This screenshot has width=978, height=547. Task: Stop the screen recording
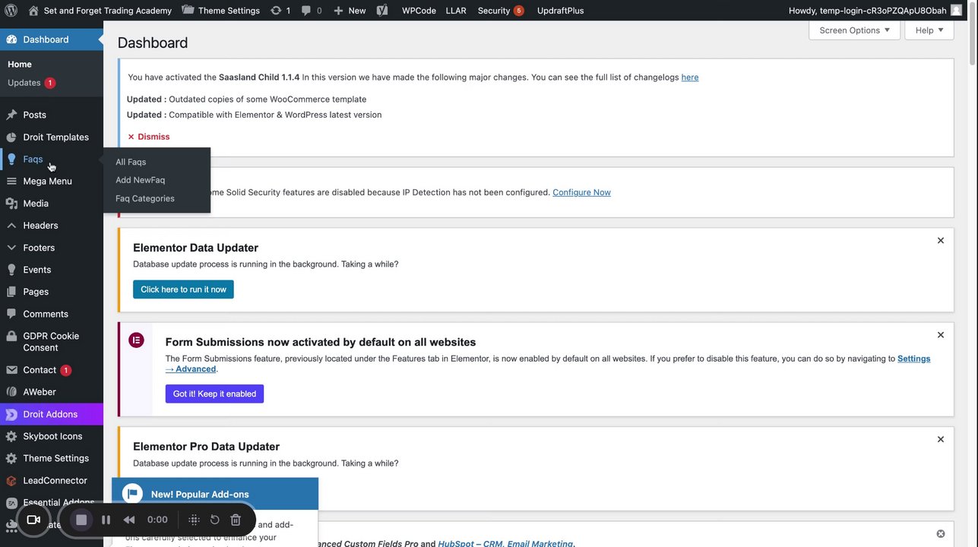click(x=81, y=520)
